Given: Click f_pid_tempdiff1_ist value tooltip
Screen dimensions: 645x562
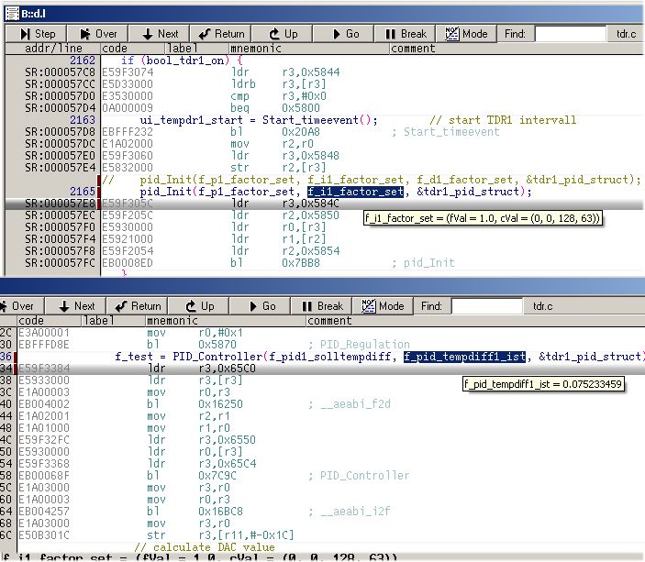Looking at the screenshot, I should [543, 384].
